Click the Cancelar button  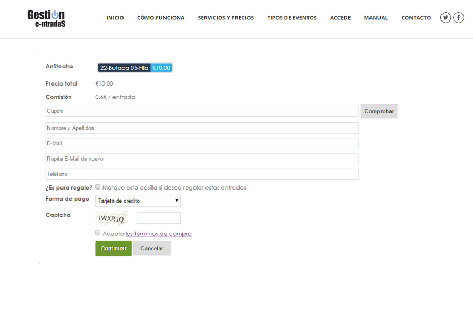click(152, 248)
